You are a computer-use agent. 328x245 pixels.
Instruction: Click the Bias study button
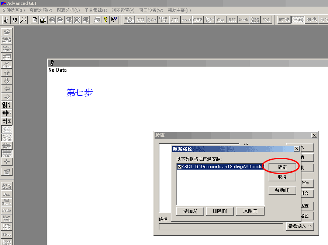(x=7, y=194)
